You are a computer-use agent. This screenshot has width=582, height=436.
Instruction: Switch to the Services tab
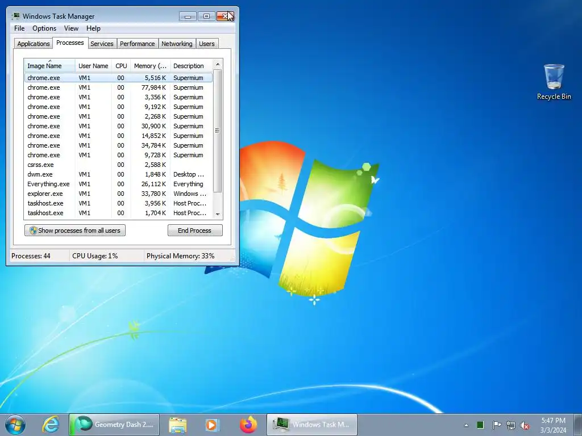[x=102, y=43]
